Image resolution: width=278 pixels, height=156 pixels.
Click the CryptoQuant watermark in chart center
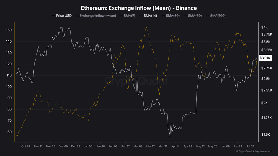(x=136, y=81)
